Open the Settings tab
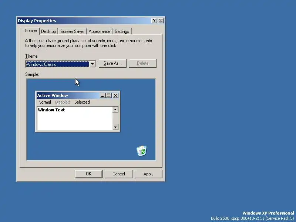This screenshot has width=296, height=222. pos(122,31)
